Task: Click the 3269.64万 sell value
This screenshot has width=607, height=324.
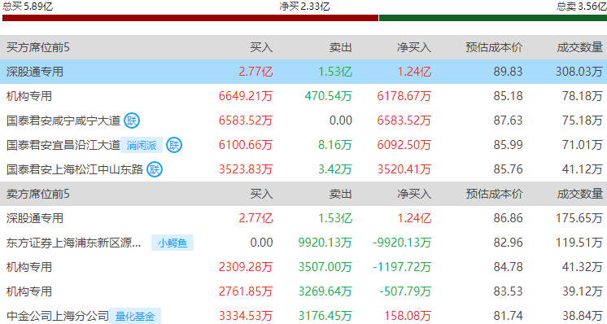Action: tap(325, 291)
